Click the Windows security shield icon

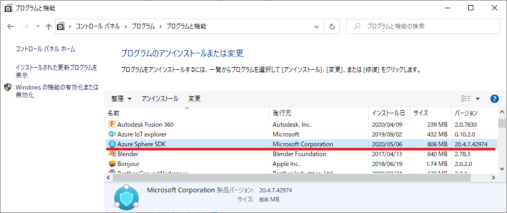pos(8,87)
